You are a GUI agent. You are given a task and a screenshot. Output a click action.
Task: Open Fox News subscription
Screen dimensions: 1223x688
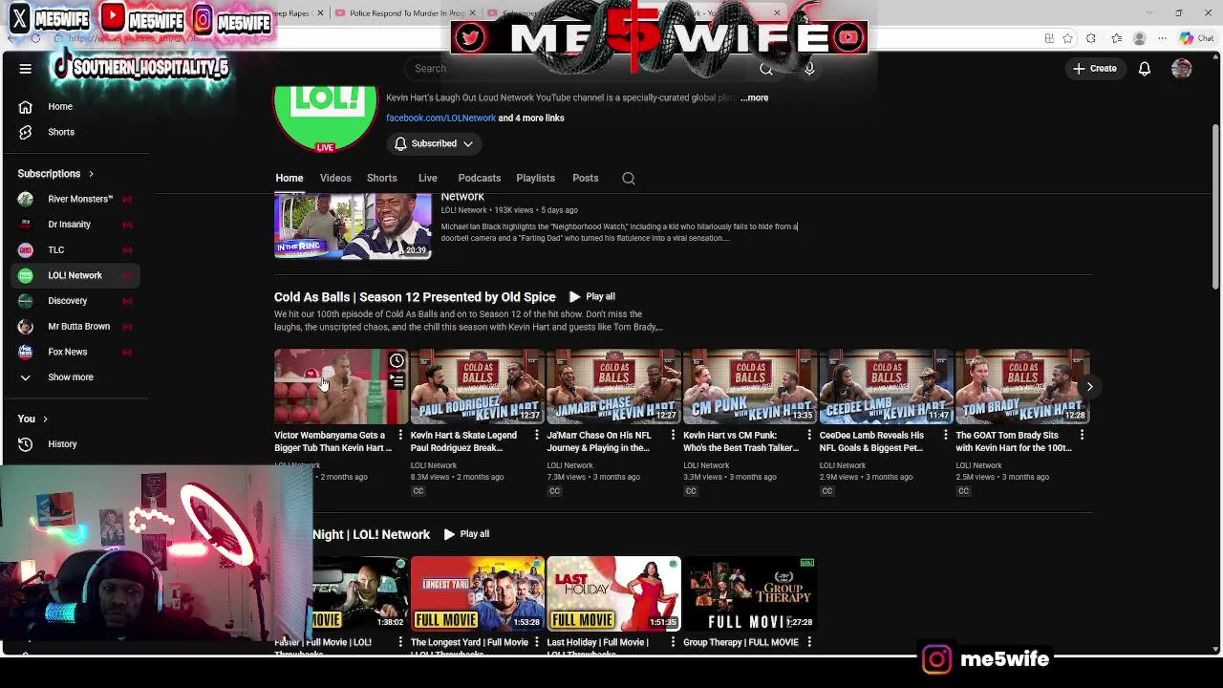click(76, 353)
